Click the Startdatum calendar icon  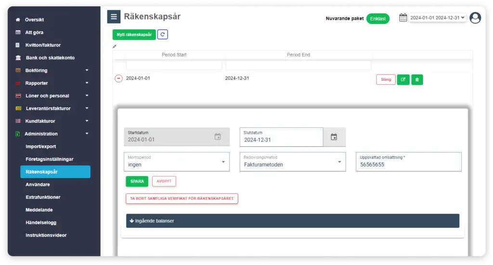[218, 137]
